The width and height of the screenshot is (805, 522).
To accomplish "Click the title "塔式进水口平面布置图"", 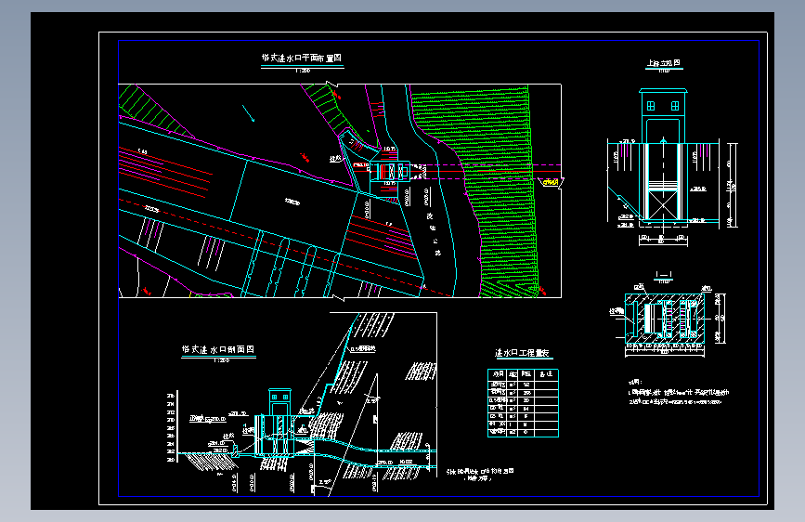I will click(302, 59).
